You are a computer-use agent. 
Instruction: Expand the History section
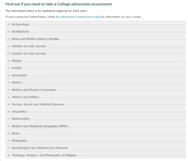pyautogui.click(x=95, y=82)
